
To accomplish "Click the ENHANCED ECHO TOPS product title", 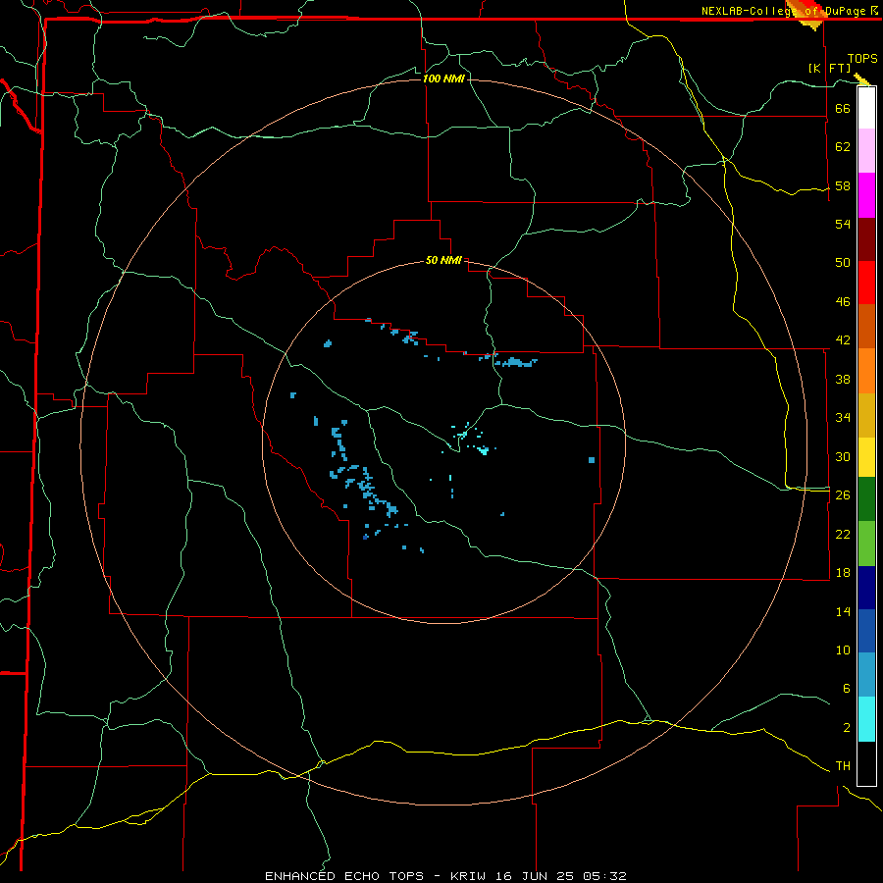I will (x=344, y=876).
